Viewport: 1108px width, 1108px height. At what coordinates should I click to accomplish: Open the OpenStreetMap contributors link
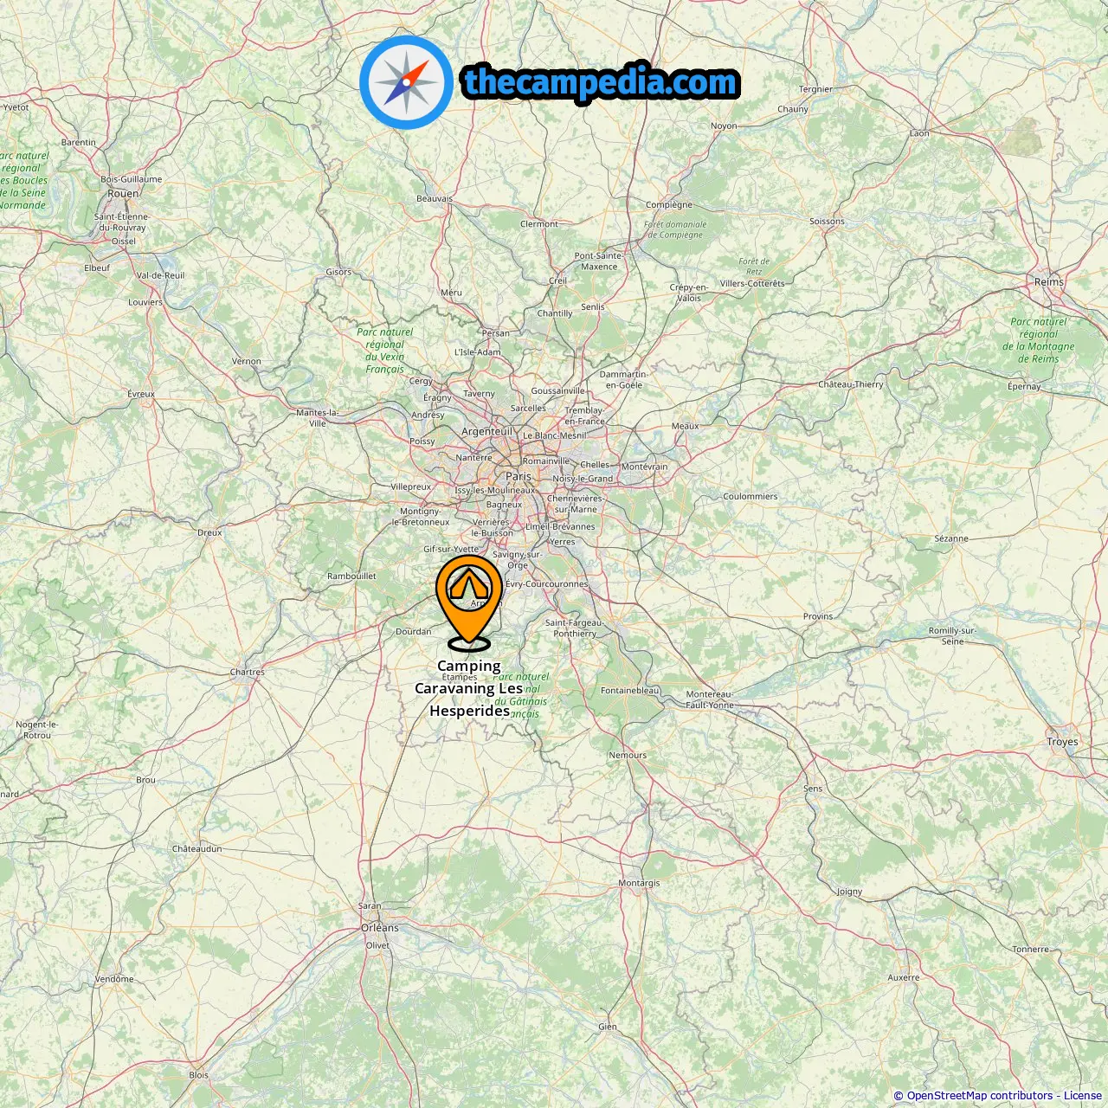pos(980,1096)
